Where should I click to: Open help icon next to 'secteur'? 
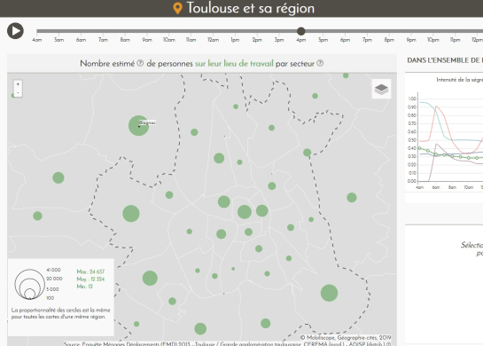click(x=320, y=63)
